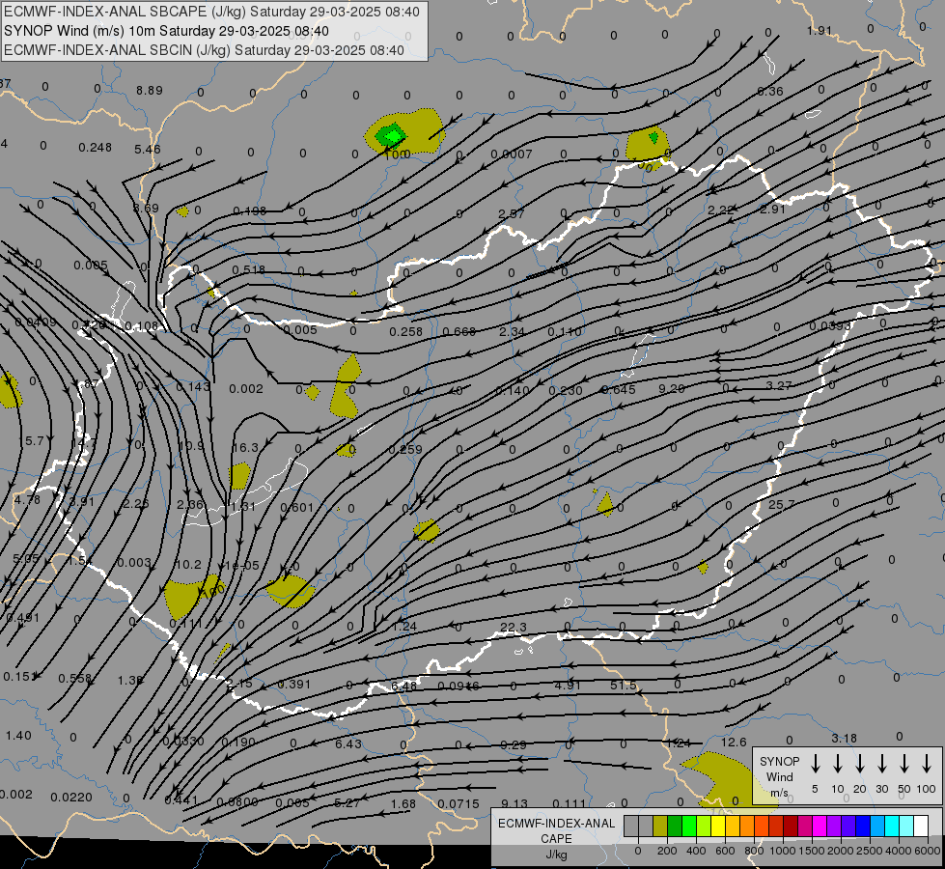
Task: Click the map value 0.248
Action: tap(96, 148)
